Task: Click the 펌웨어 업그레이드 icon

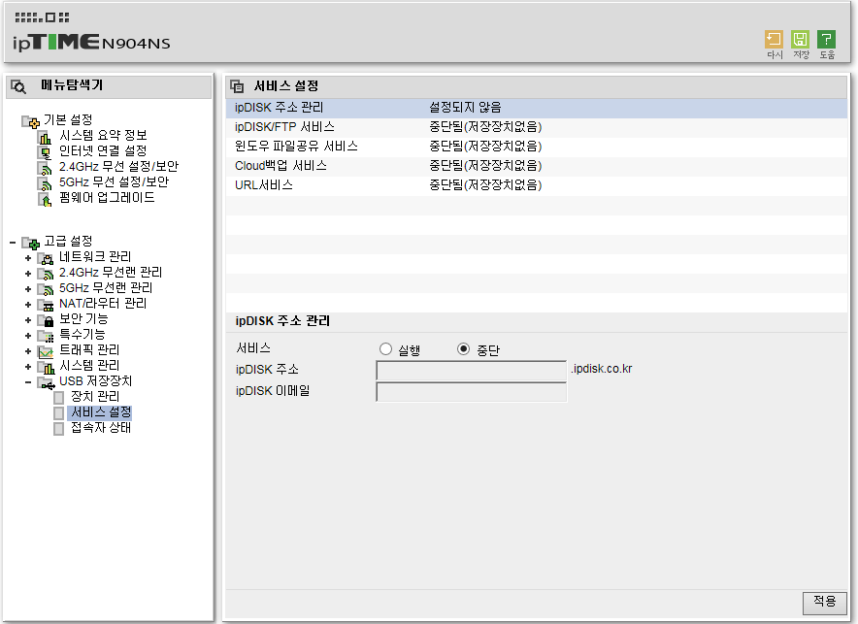Action: (45, 200)
